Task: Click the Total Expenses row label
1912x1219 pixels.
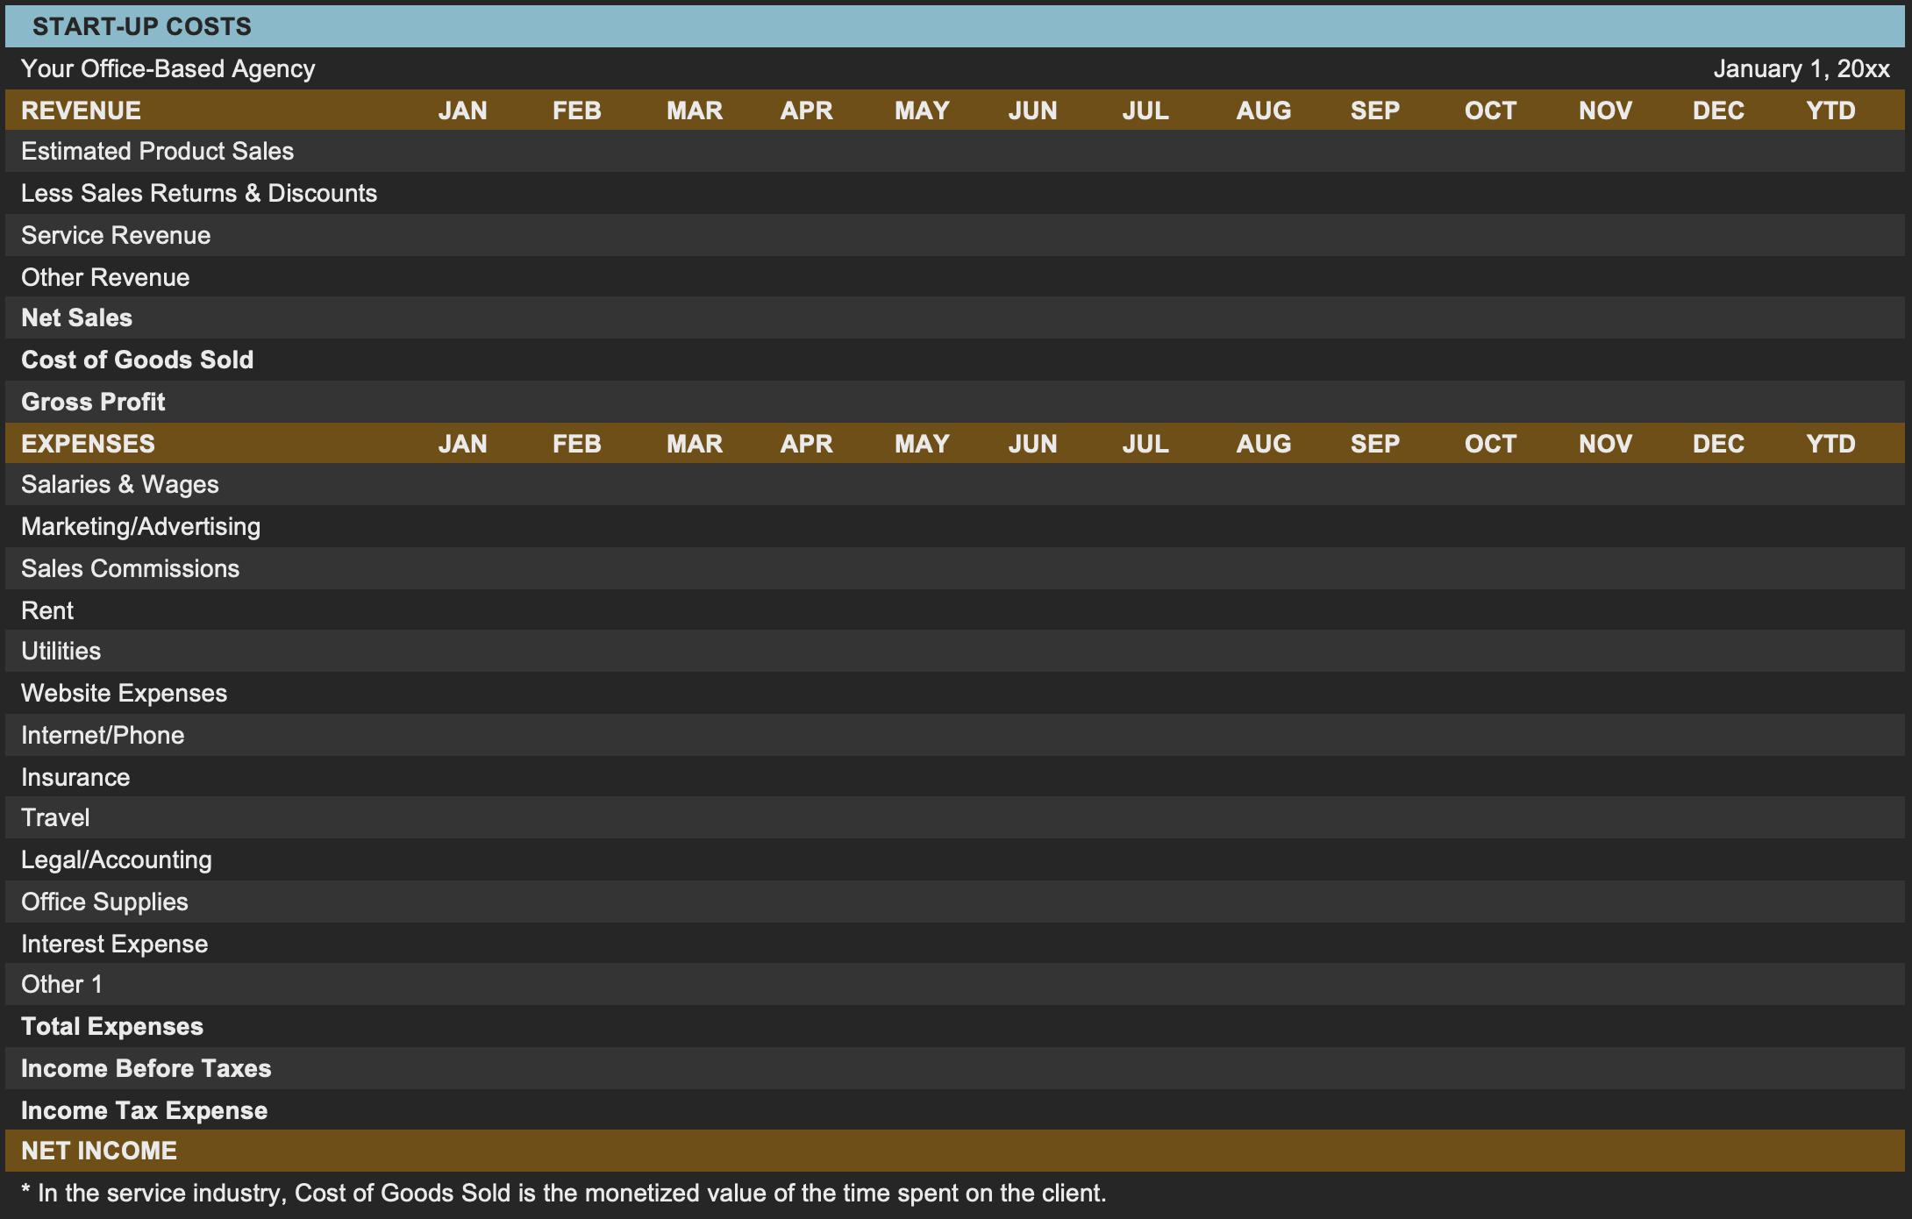Action: coord(112,1026)
